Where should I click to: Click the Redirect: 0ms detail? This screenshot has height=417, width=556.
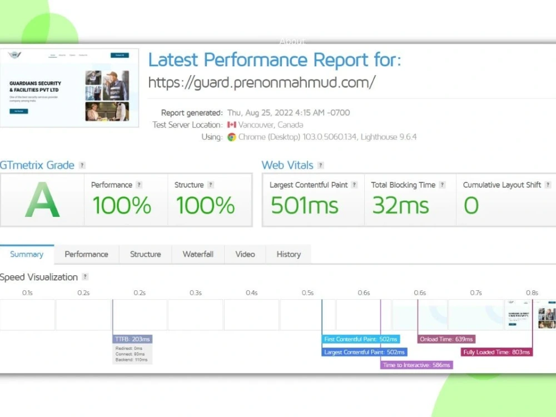point(129,348)
